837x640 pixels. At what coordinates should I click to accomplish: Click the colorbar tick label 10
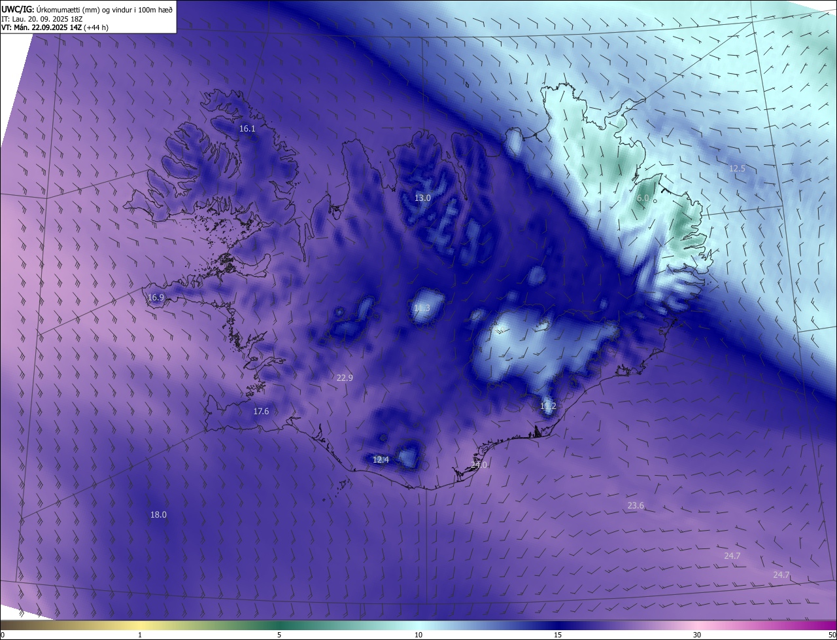click(x=418, y=635)
